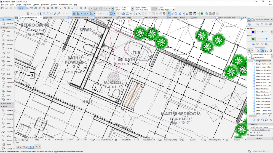Screen dimensions: 273x153
Task: Select the Opening tool
Action: point(7,44)
